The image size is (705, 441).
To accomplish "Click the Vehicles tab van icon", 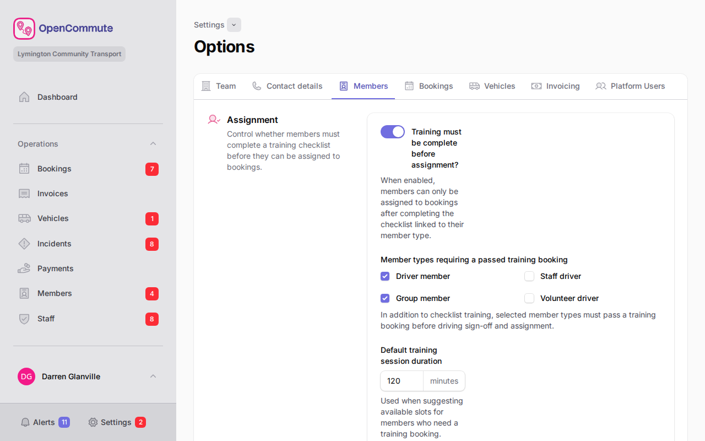I will (474, 86).
